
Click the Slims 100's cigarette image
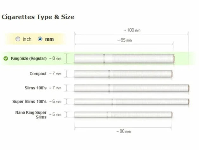coord(131,88)
